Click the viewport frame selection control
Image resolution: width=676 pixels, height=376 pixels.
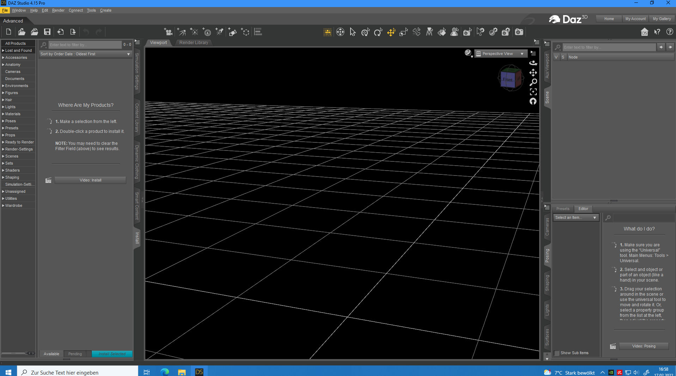point(533,92)
